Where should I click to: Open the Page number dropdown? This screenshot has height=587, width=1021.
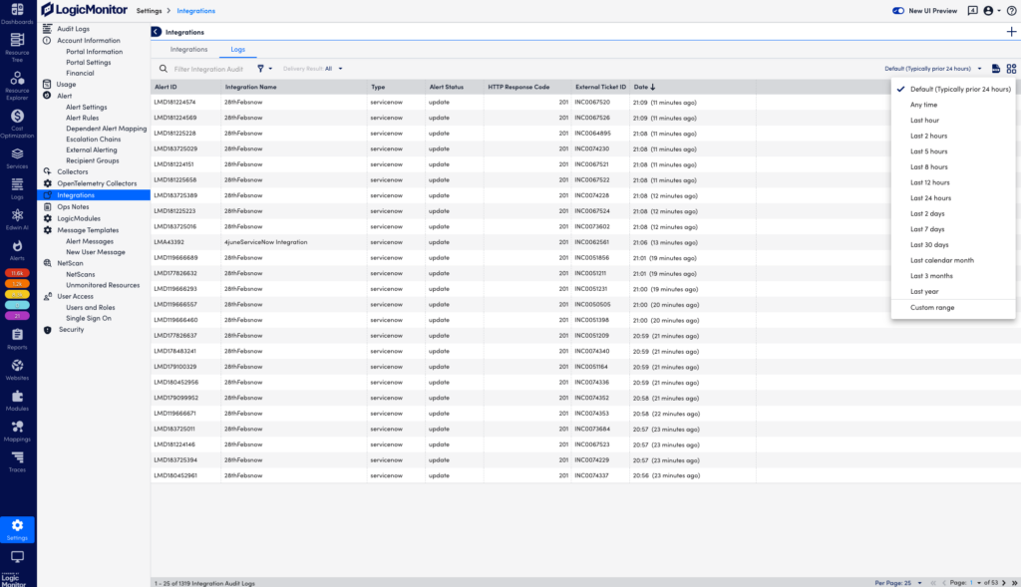(x=975, y=582)
